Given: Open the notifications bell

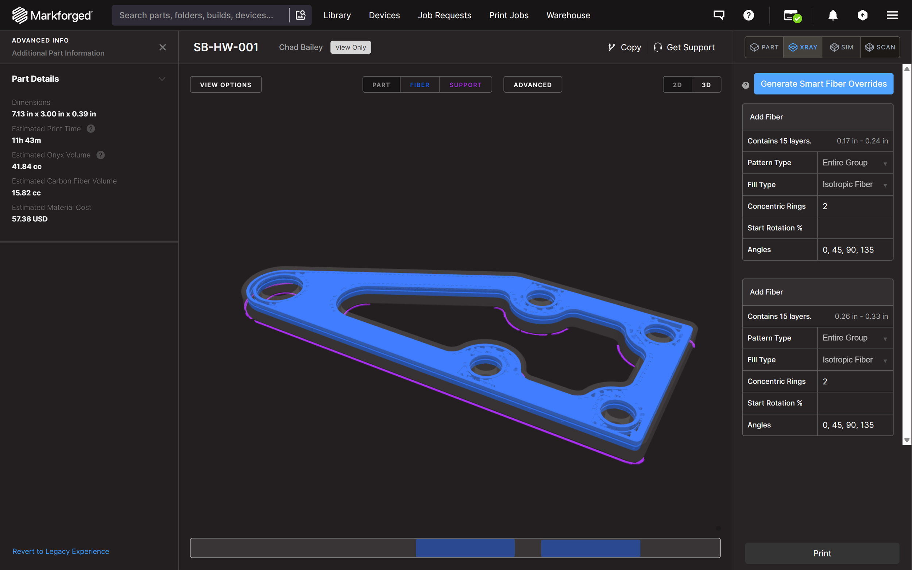Looking at the screenshot, I should [833, 15].
